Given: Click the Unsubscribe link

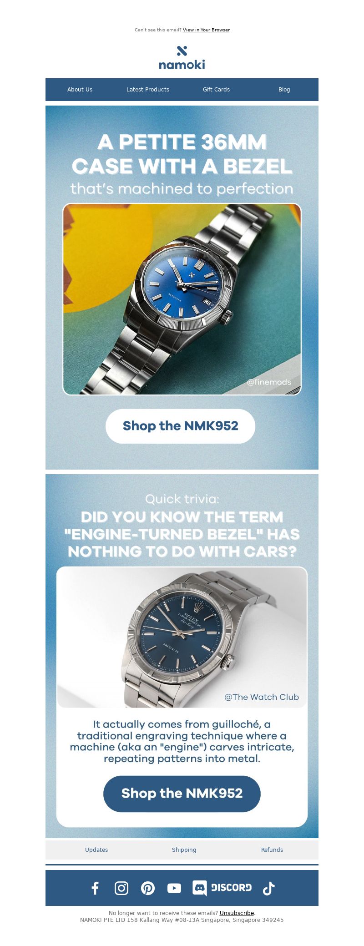Looking at the screenshot, I should tap(237, 913).
